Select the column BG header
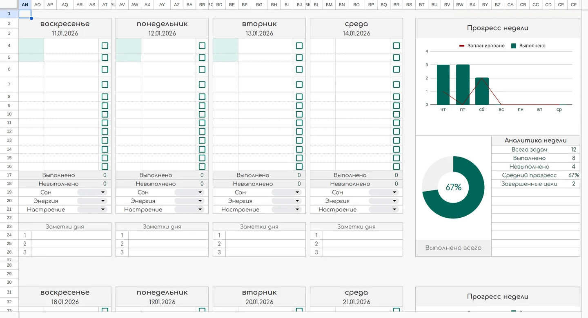This screenshot has height=318, width=588. 259,4
